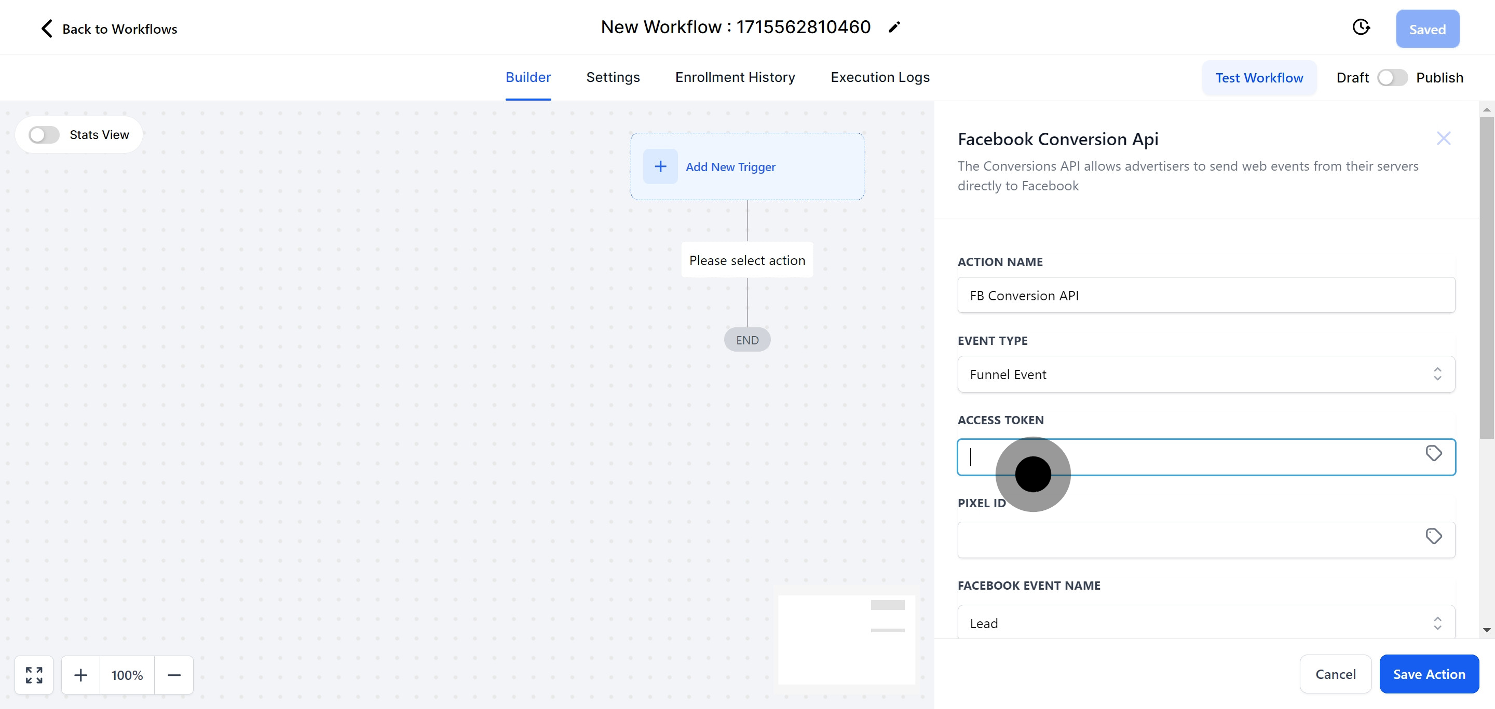The image size is (1495, 709).
Task: Click the Test Workflow button
Action: point(1258,78)
